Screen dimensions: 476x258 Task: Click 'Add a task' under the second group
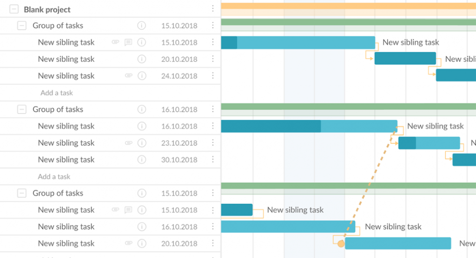point(54,177)
